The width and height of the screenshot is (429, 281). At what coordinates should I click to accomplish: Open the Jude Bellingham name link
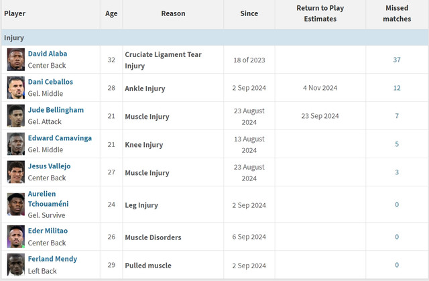56,110
